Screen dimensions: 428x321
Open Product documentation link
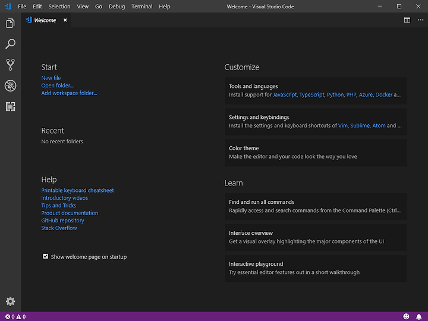pos(70,213)
